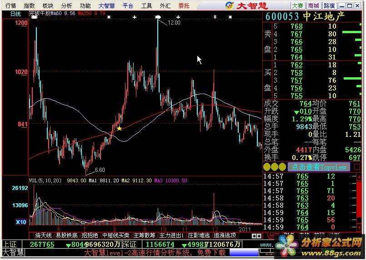Click the red MA250 8.79 indicator text
This screenshot has width=366, height=260.
(91, 13)
